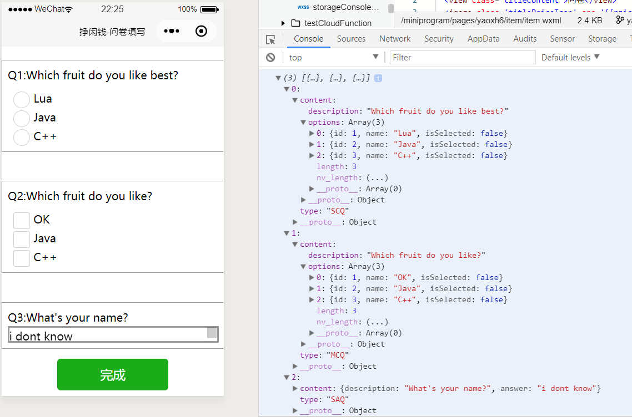
Task: Click the wxss file type icon
Action: tap(303, 7)
